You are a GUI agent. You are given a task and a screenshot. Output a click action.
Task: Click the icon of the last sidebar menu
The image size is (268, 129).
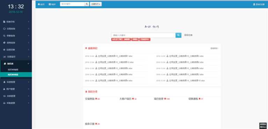pyautogui.click(x=4, y=103)
